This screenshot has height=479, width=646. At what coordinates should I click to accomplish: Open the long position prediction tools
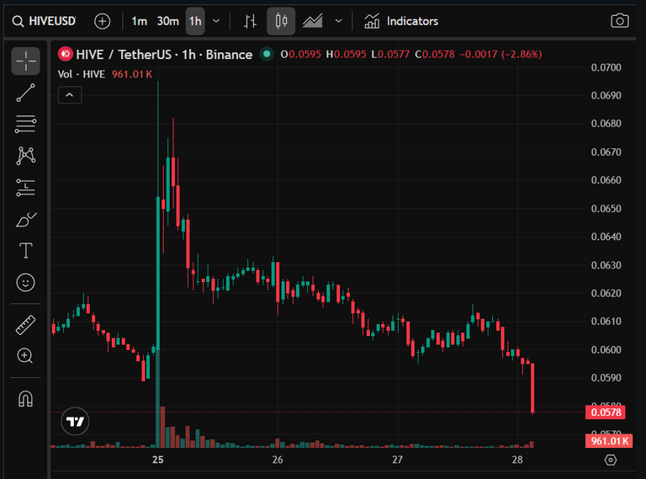click(x=25, y=188)
